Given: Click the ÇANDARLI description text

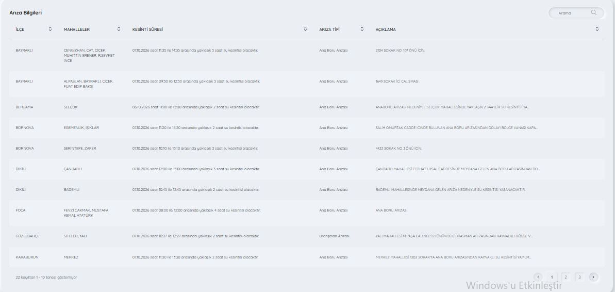Looking at the screenshot, I should point(457,169).
